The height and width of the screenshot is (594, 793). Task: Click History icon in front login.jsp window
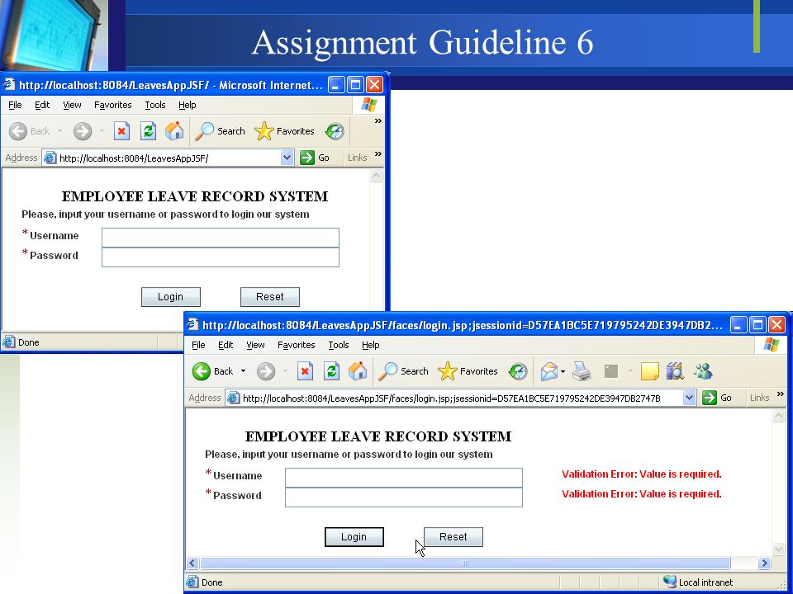click(518, 371)
